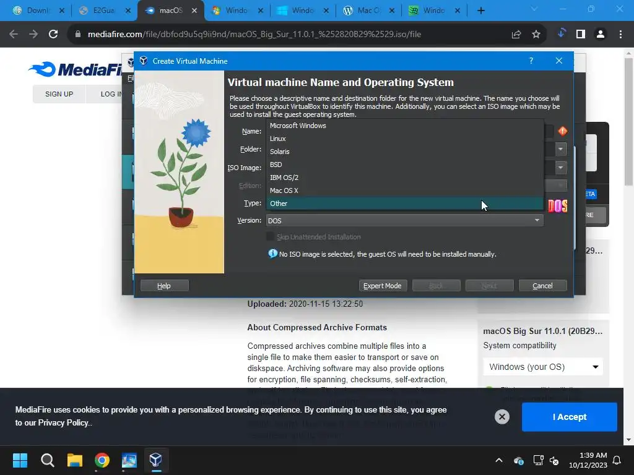Screen dimensions: 634x475
Task: Toggle Skip Unattended Installation checkbox
Action: (x=270, y=237)
